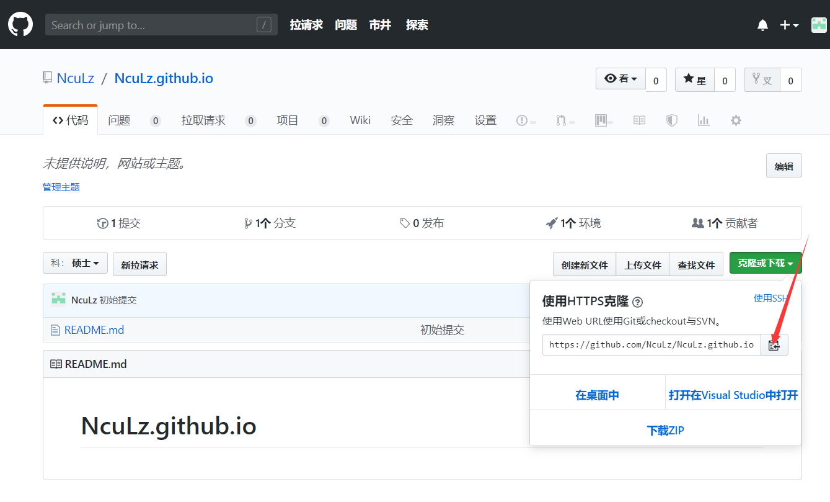The height and width of the screenshot is (502, 830).
Task: Switch to 使用SSH clone option
Action: 772,298
